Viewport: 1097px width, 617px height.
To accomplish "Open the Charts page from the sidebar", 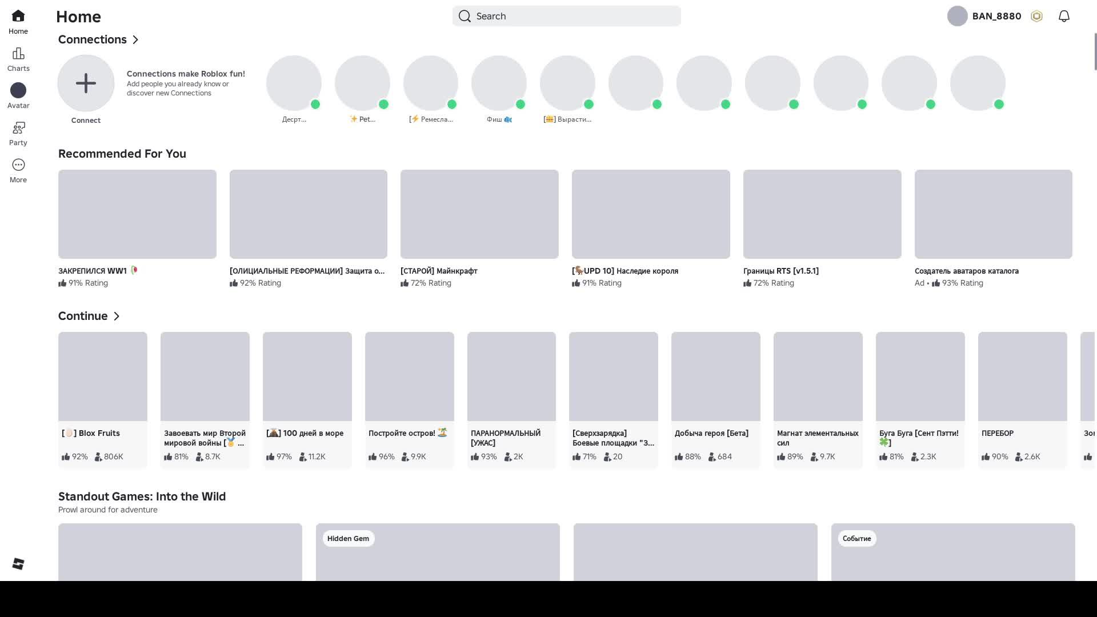I will click(18, 59).
